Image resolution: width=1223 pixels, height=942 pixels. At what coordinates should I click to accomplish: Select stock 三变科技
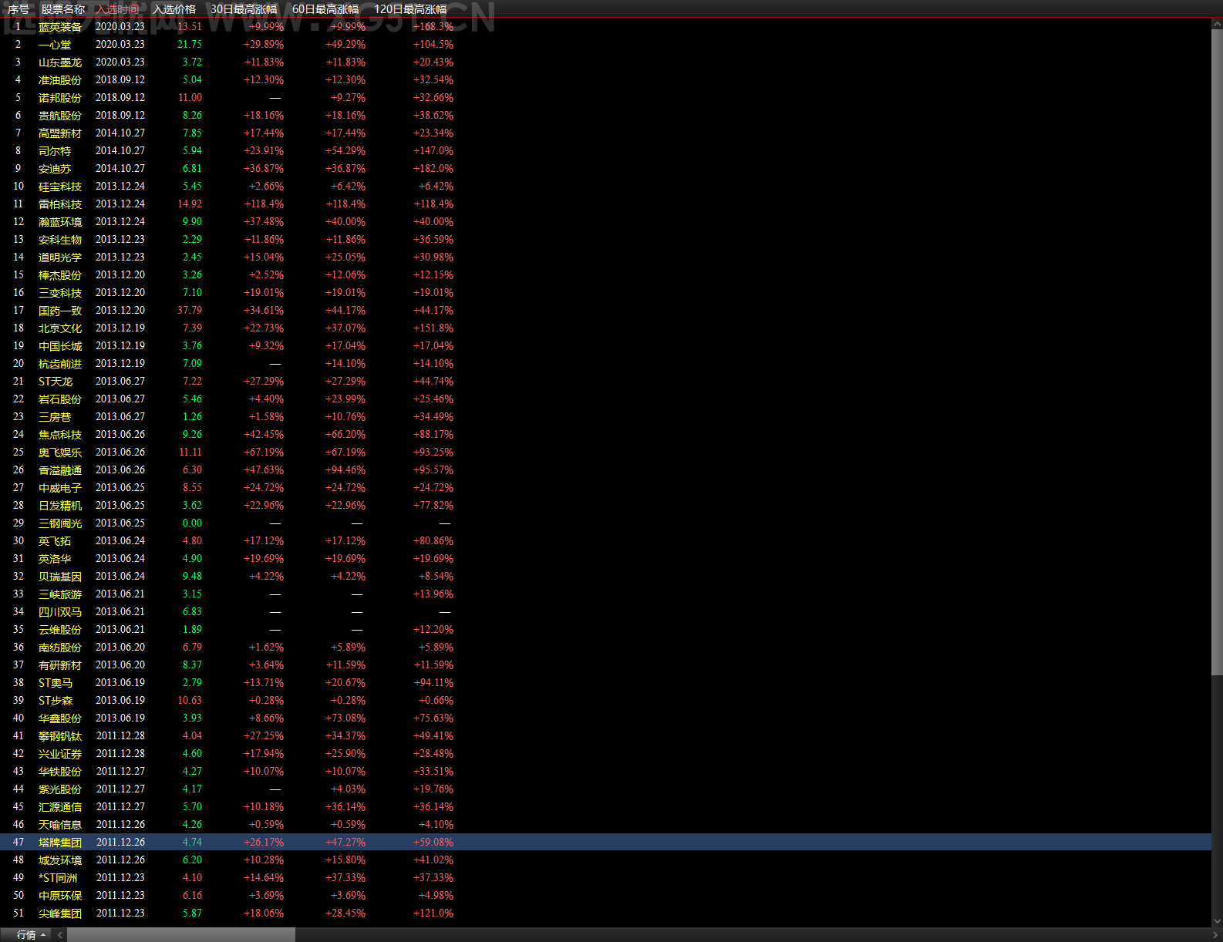(x=60, y=293)
